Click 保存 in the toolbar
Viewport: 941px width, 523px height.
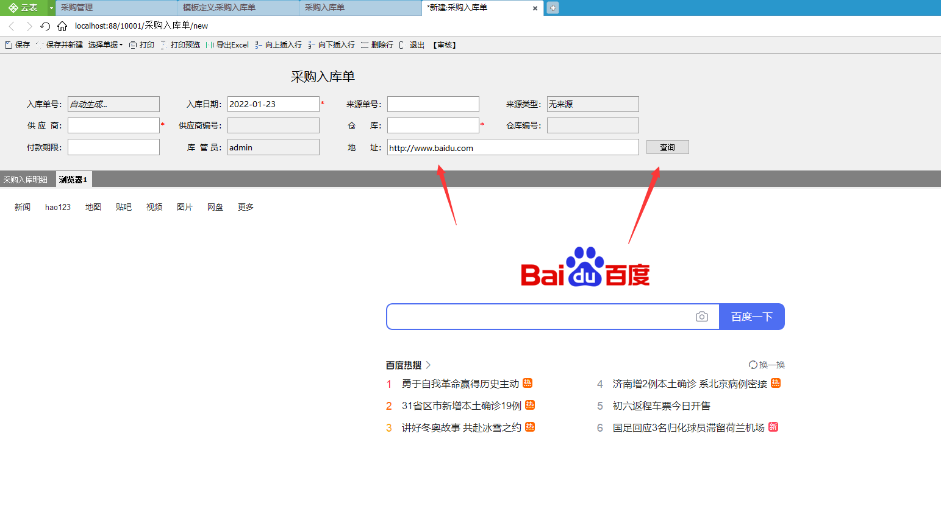(17, 45)
